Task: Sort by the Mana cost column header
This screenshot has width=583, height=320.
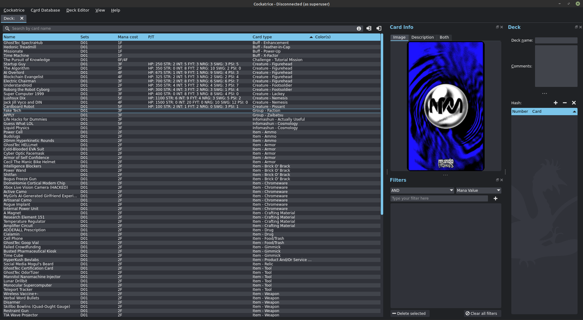Action: (x=132, y=37)
